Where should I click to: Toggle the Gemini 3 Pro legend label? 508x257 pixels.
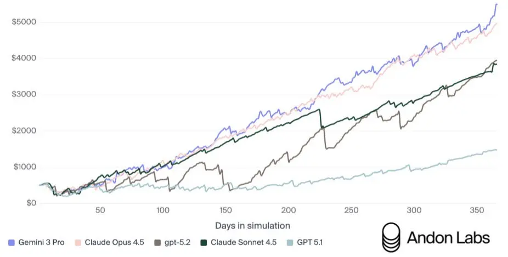pos(41,242)
